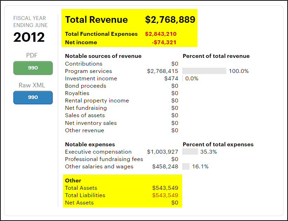Select the total revenue value "$2,768,889"
The height and width of the screenshot is (221, 288).
pyautogui.click(x=170, y=20)
